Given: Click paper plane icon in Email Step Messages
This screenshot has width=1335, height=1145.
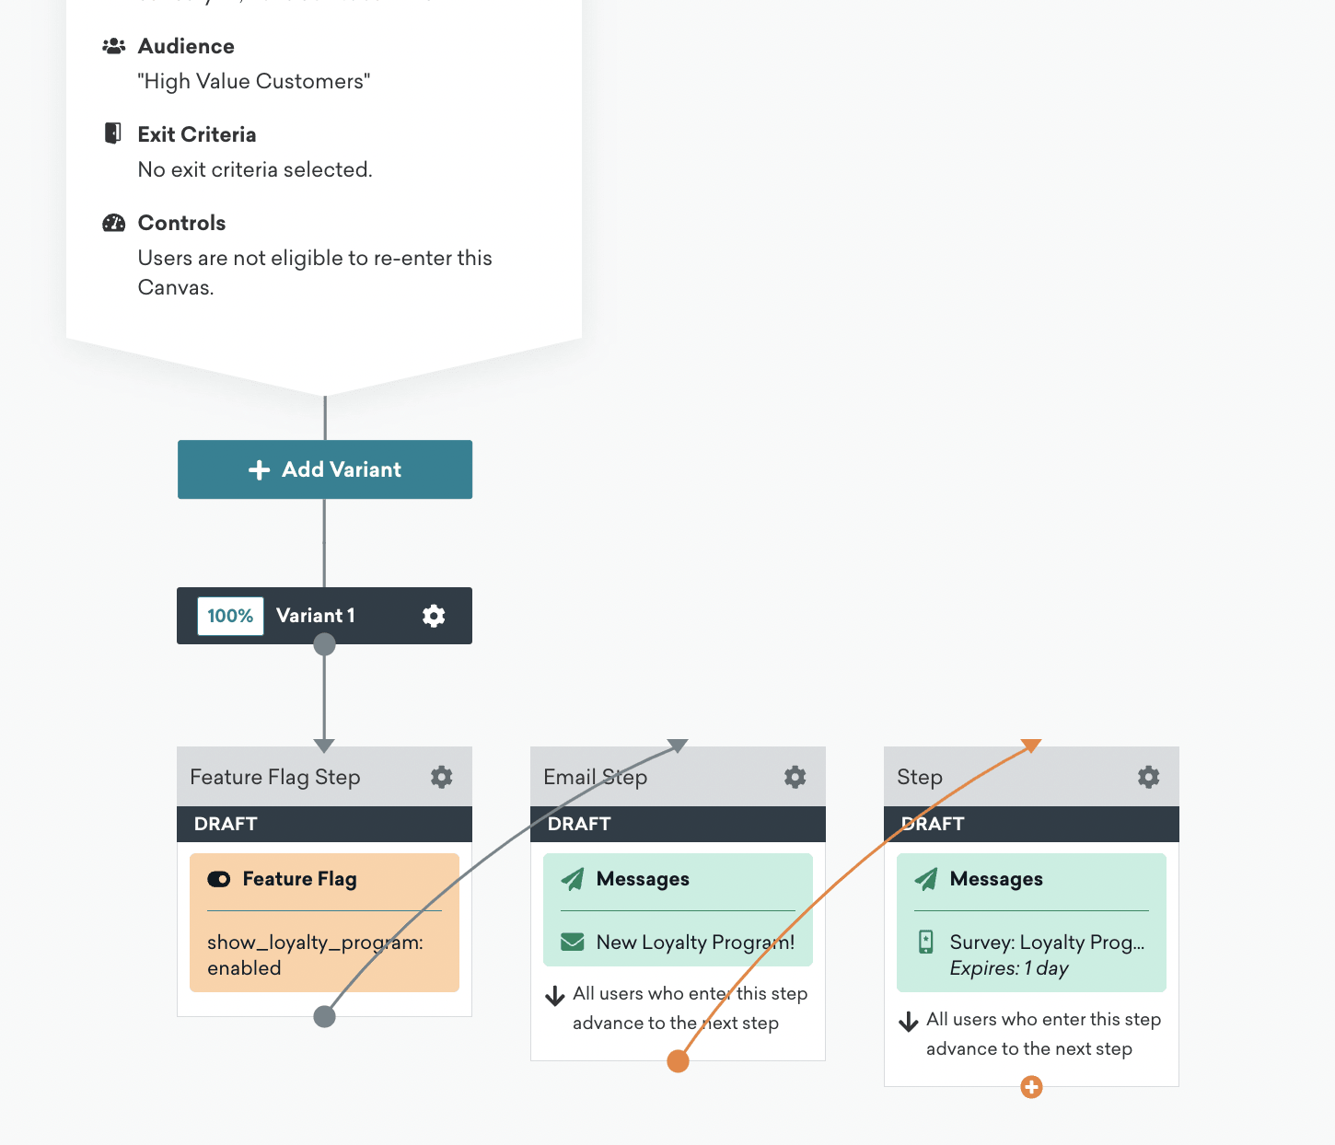Looking at the screenshot, I should (573, 879).
